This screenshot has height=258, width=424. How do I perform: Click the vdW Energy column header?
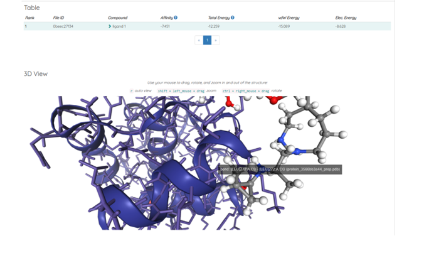[x=289, y=18]
